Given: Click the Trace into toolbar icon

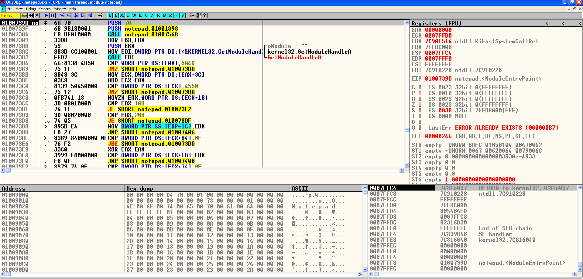Looking at the screenshot, I should tap(77, 15).
